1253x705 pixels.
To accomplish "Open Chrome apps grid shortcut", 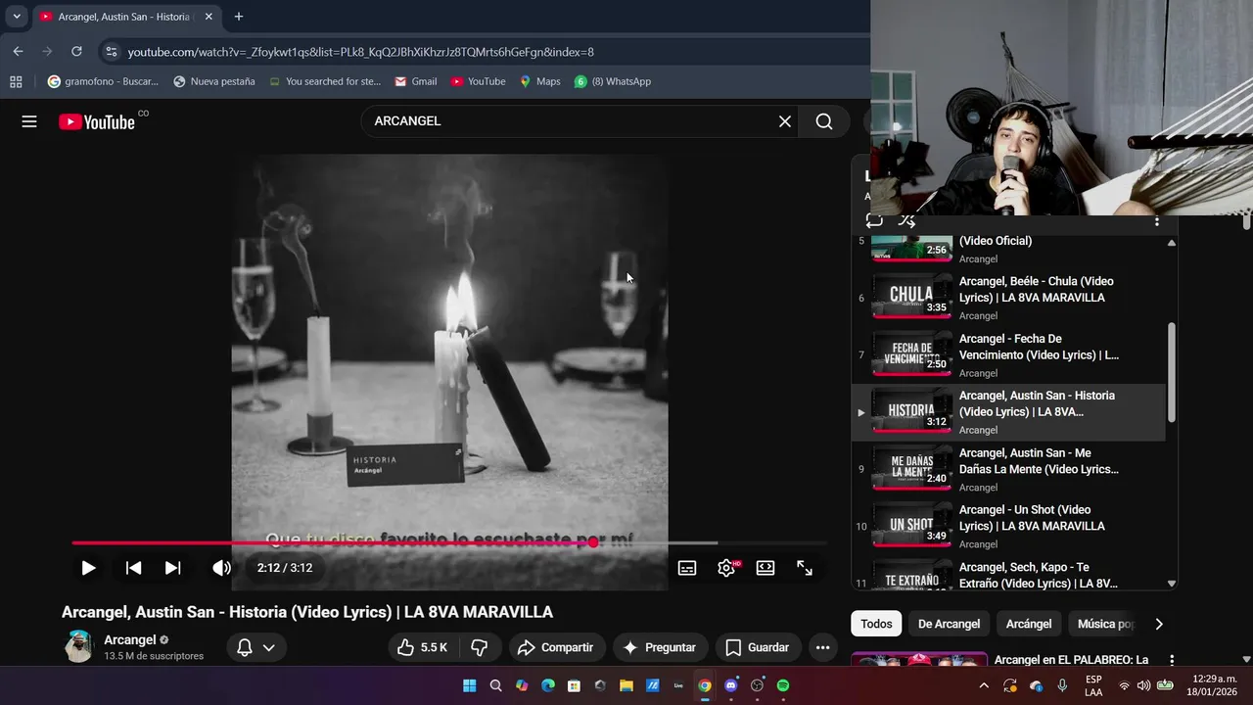I will click(x=16, y=81).
